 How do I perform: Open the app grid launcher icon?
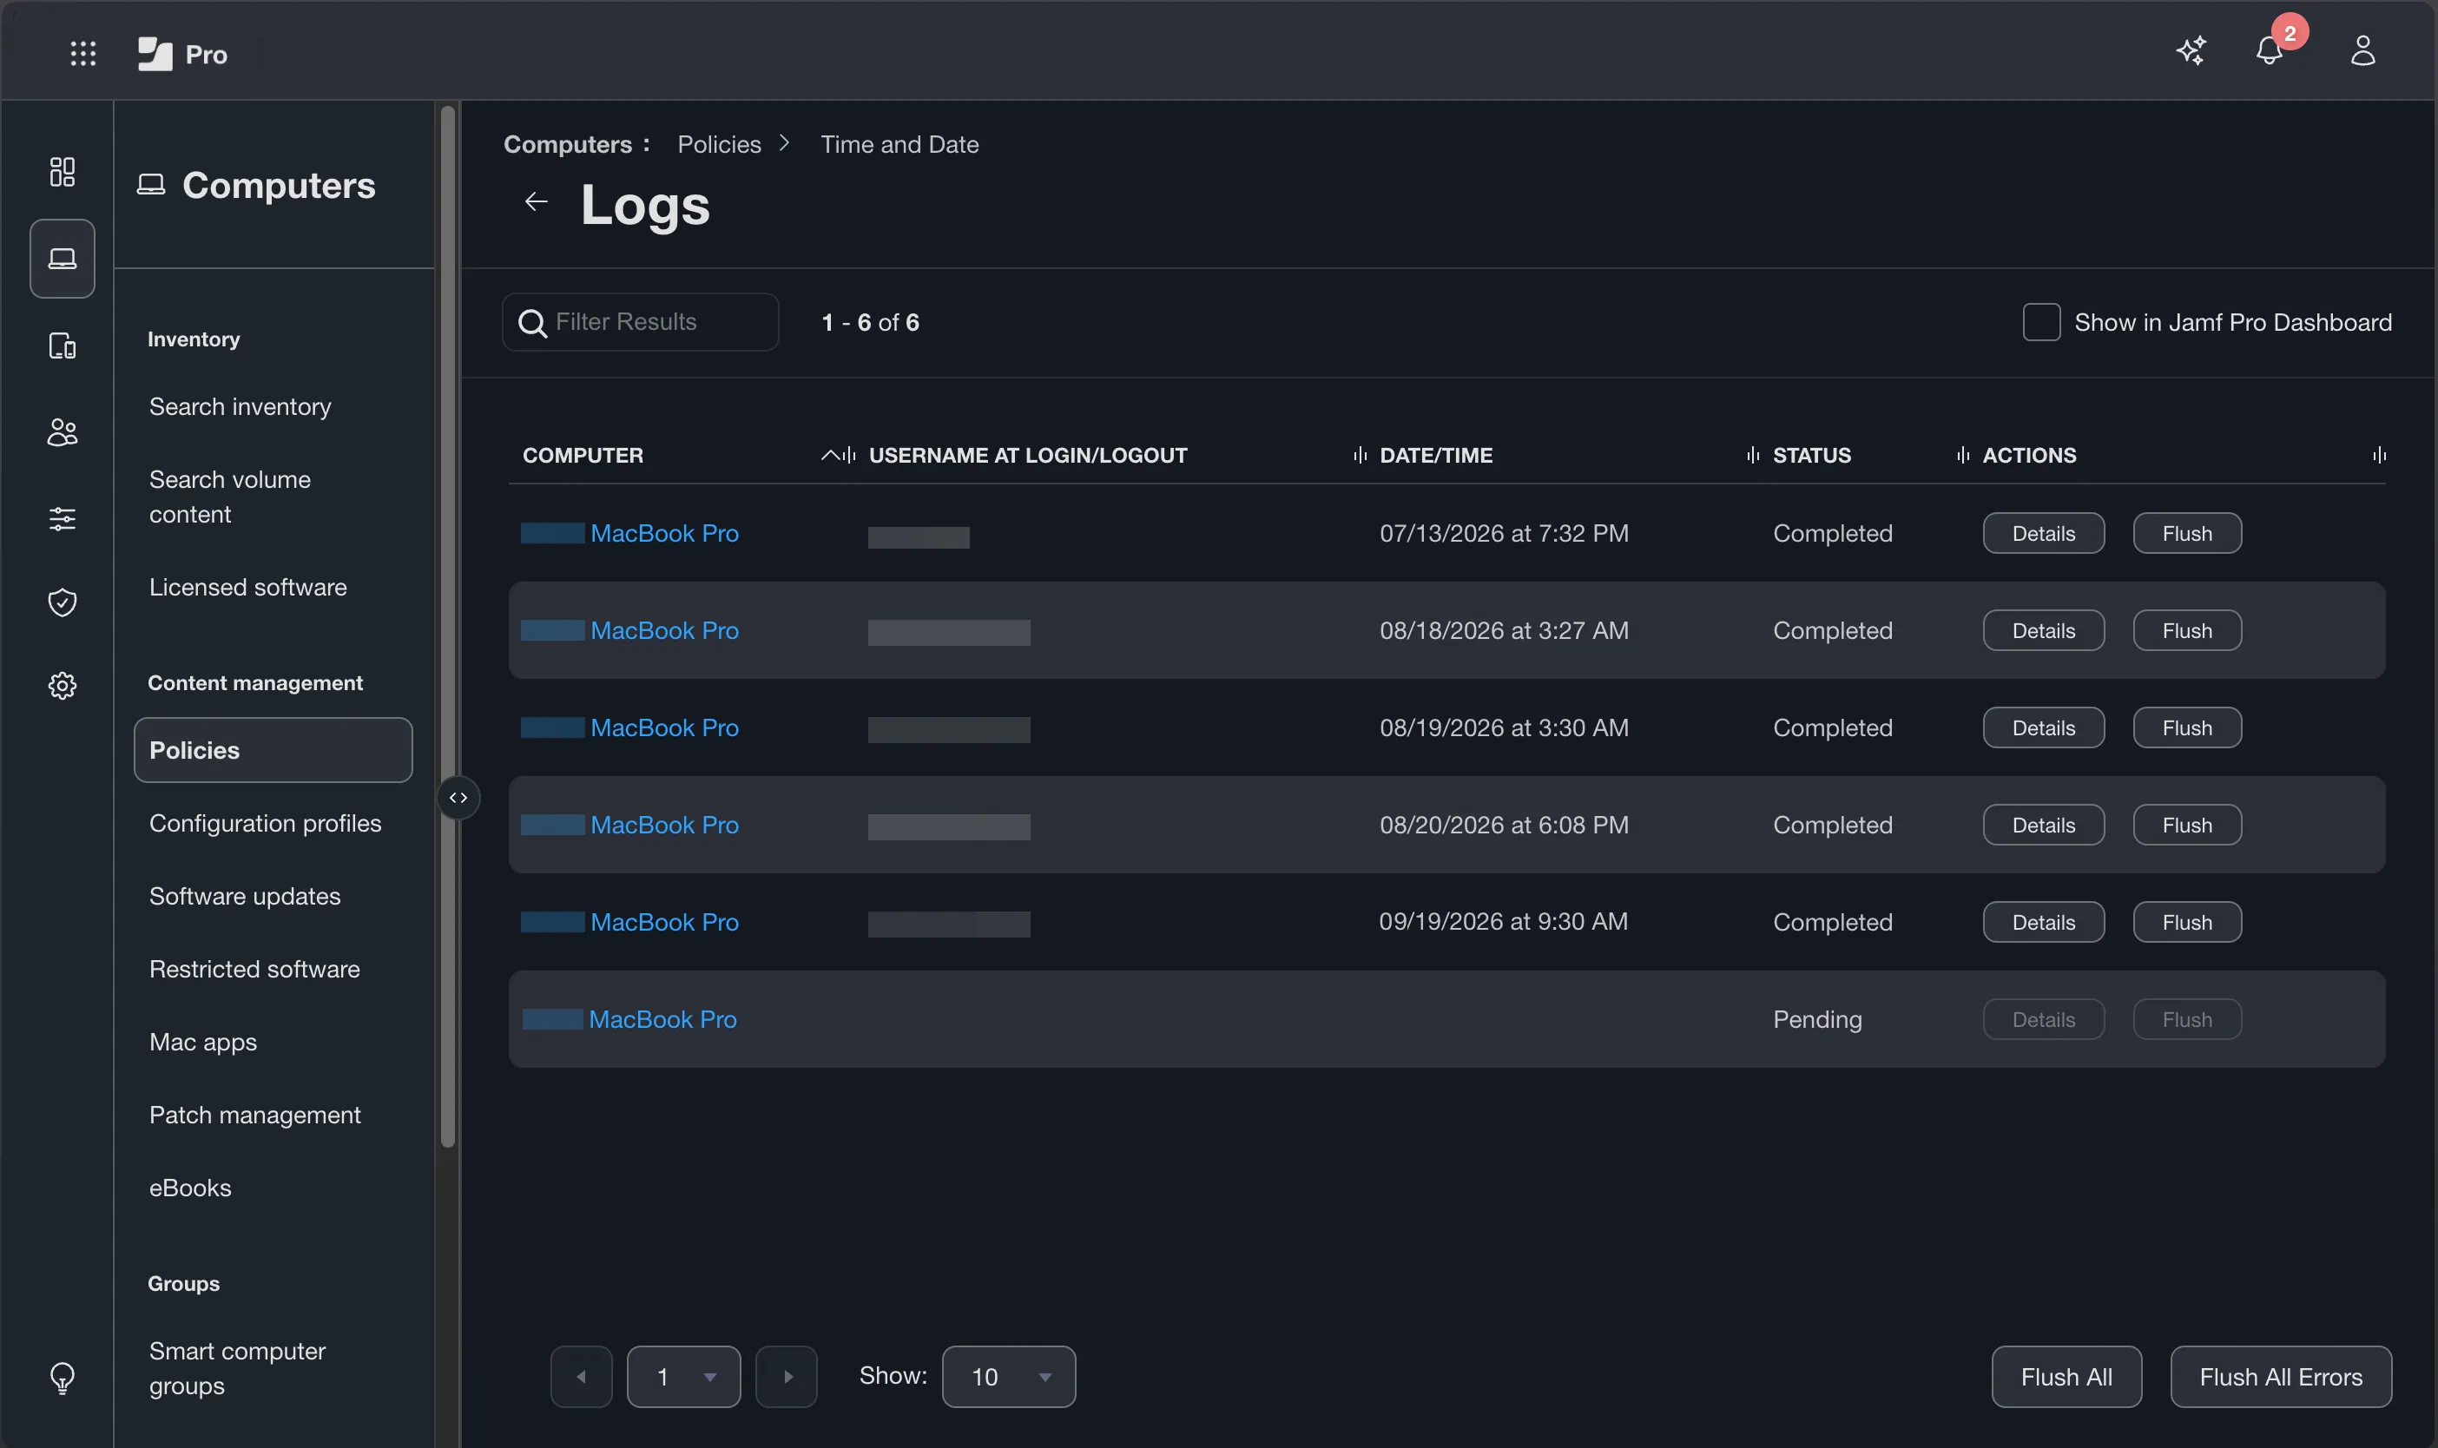(x=83, y=54)
